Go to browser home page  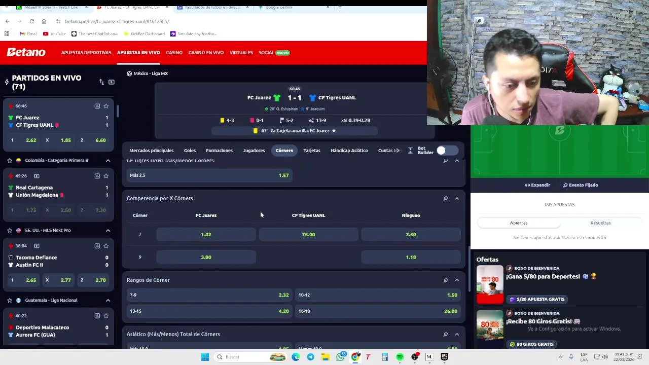point(44,21)
